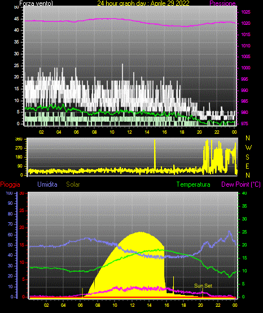The width and height of the screenshot is (263, 313).
Task: Click the W wind direction letter
Action: [x=248, y=148]
